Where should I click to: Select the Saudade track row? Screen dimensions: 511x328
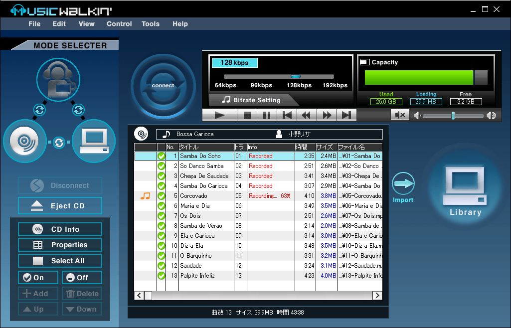[x=258, y=266]
